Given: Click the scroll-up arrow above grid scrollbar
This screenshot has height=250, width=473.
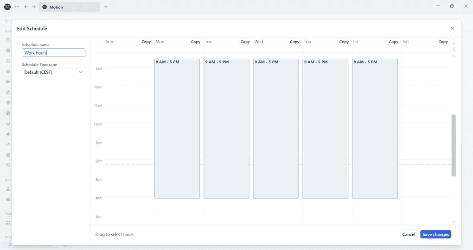Looking at the screenshot, I should [x=454, y=56].
